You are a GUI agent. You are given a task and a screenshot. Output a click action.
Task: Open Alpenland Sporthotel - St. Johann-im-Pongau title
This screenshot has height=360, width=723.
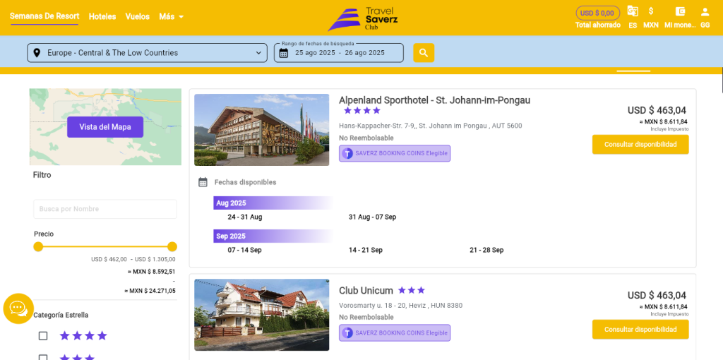coord(434,100)
